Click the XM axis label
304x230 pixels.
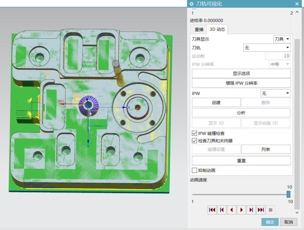coord(61,101)
